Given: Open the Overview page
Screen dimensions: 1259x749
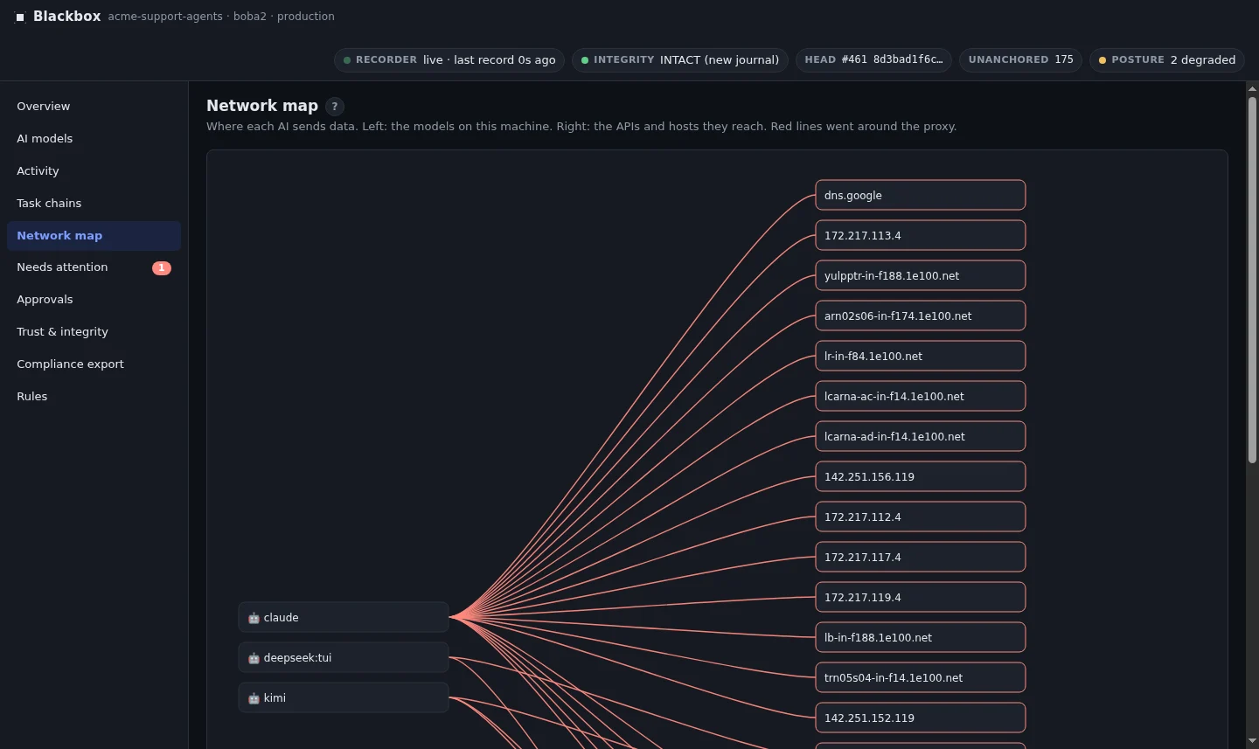Looking at the screenshot, I should pyautogui.click(x=94, y=107).
